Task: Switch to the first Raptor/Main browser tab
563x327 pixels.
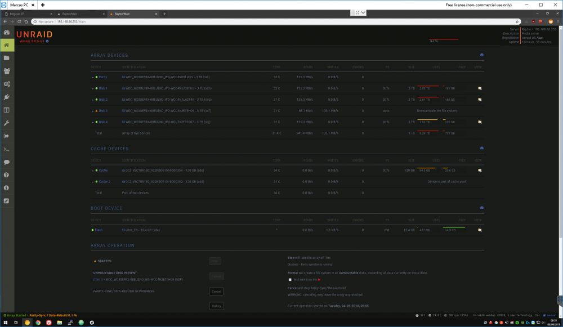Action: (x=81, y=14)
